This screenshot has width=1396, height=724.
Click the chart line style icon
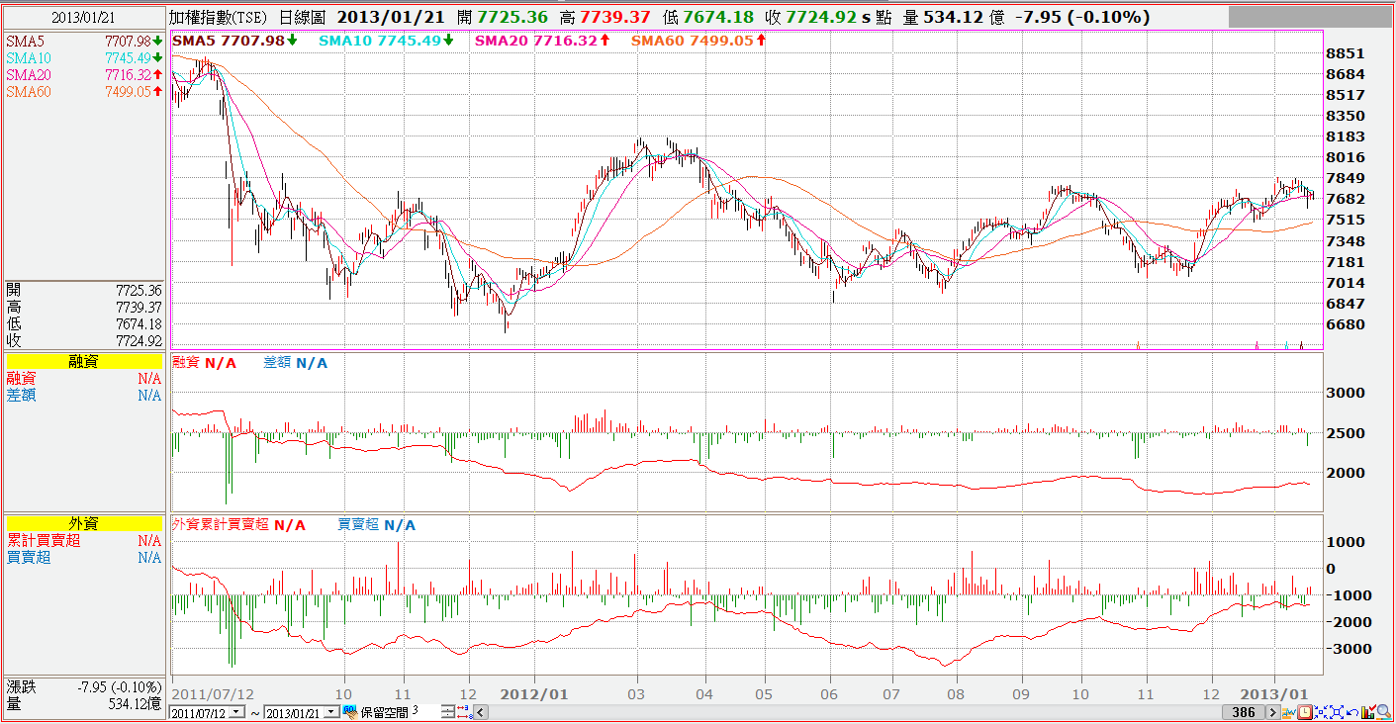[1290, 712]
